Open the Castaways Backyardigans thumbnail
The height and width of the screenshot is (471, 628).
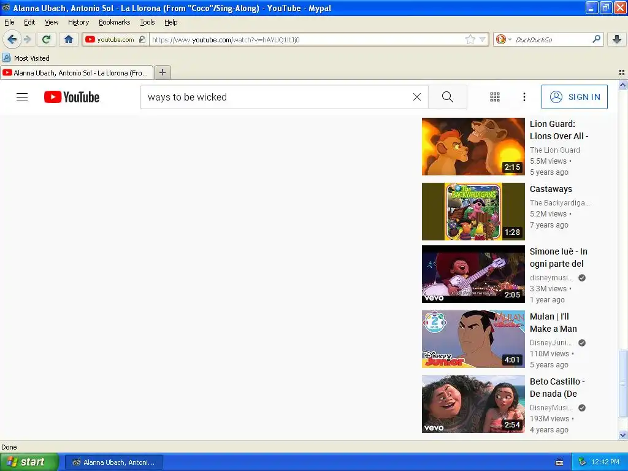point(473,212)
